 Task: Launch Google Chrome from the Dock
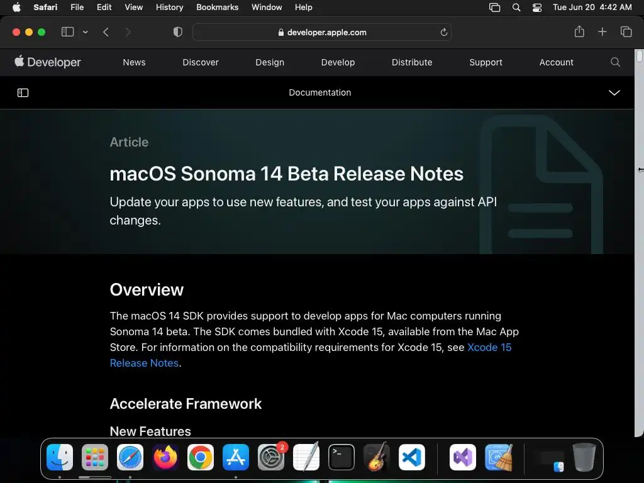tap(201, 457)
